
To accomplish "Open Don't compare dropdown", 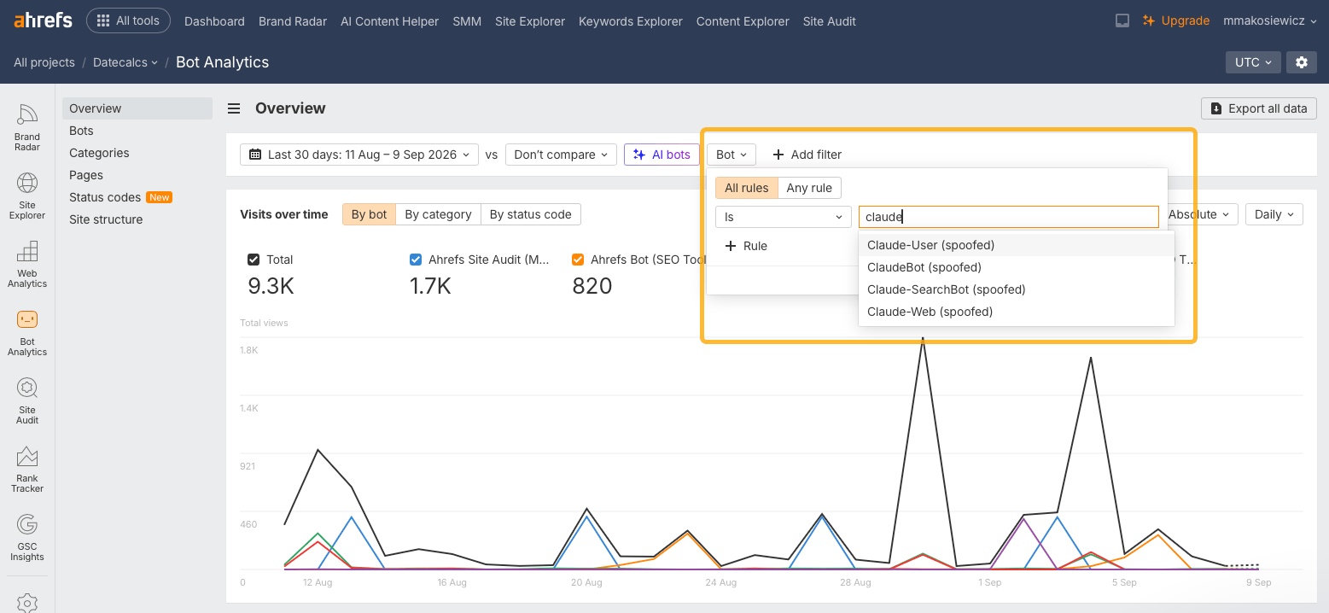I will [561, 155].
